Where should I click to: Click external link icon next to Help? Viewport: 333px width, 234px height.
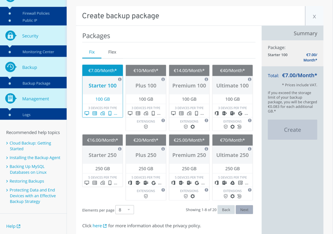pyautogui.click(x=18, y=227)
